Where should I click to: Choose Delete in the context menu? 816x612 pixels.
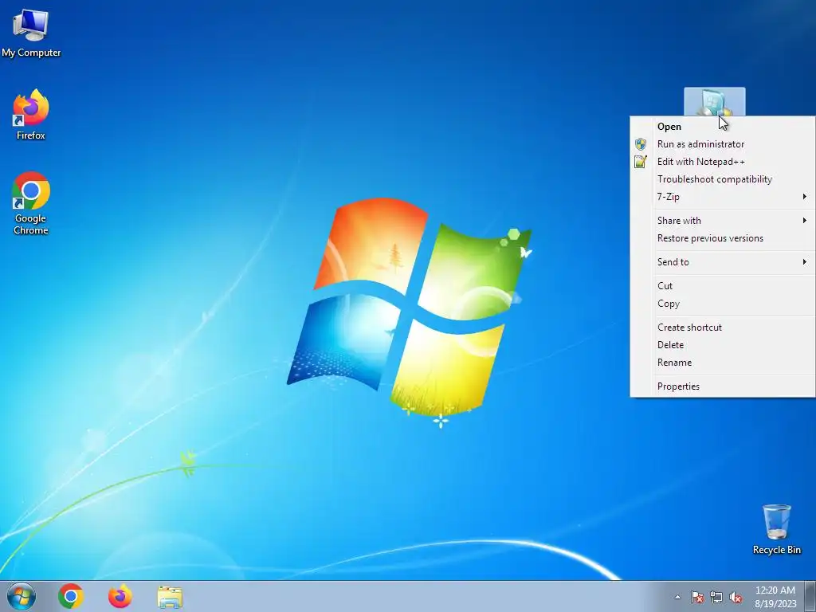tap(722, 345)
